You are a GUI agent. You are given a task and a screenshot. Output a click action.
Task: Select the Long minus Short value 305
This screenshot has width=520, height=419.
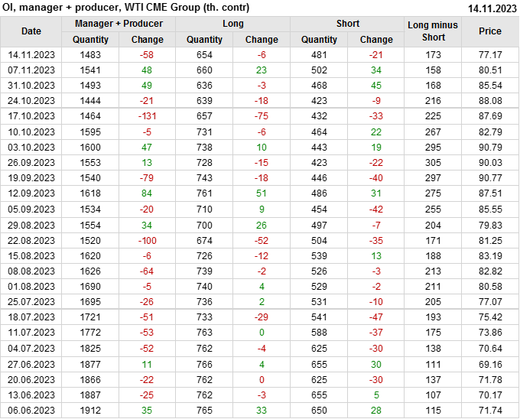433,161
